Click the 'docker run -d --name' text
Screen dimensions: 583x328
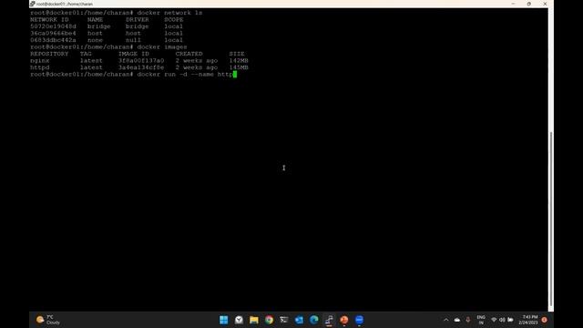[x=175, y=75]
